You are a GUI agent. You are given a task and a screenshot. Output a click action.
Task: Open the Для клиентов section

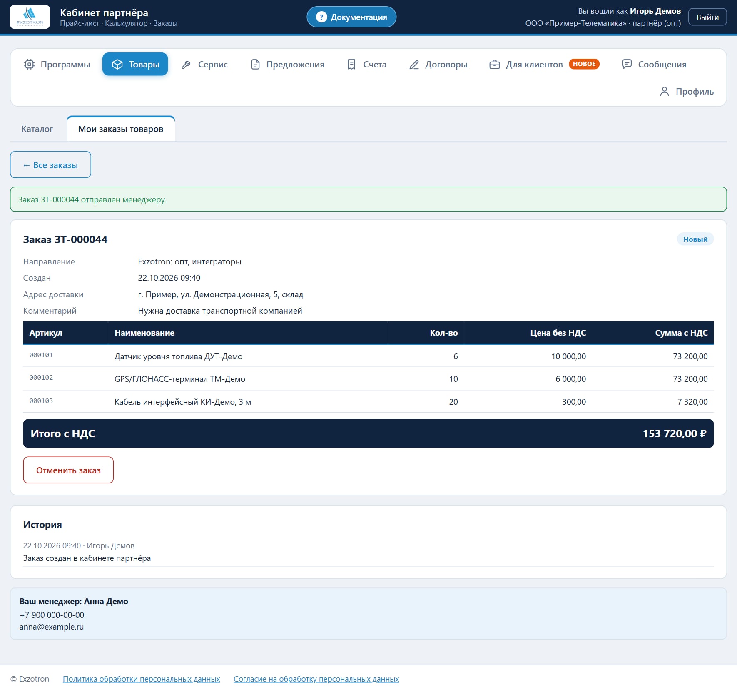pos(544,65)
